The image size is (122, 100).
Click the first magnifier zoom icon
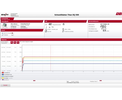tap(12, 42)
